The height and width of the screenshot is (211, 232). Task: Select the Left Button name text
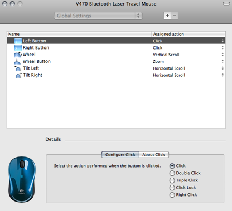(x=35, y=41)
